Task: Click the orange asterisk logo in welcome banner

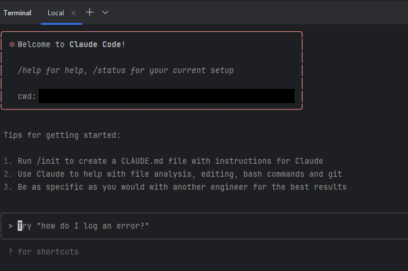Action: tap(12, 44)
